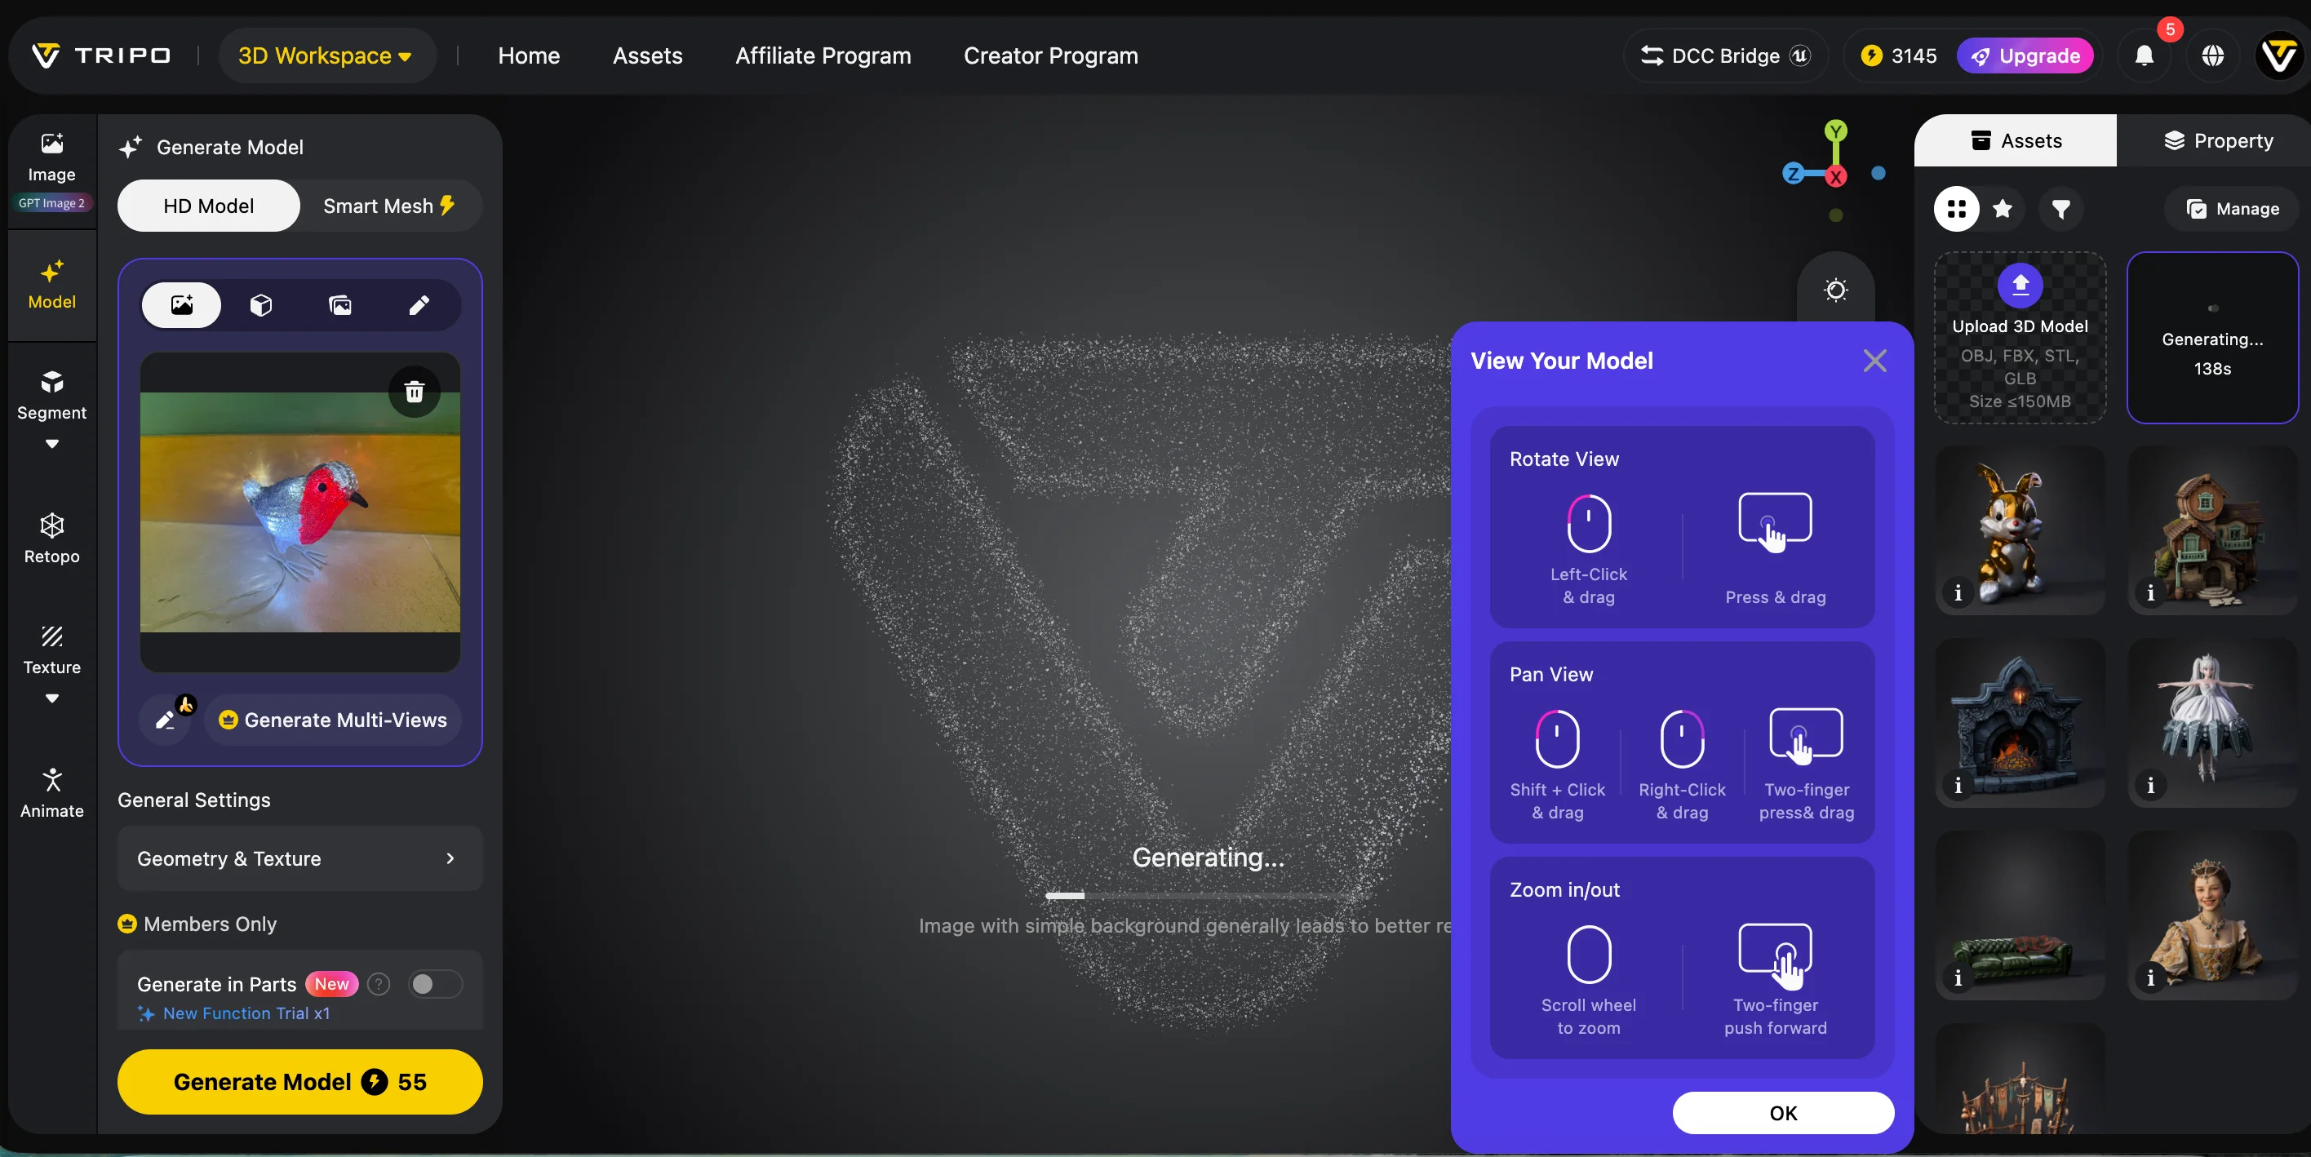The width and height of the screenshot is (2311, 1157).
Task: Open notifications bell
Action: (x=2145, y=55)
